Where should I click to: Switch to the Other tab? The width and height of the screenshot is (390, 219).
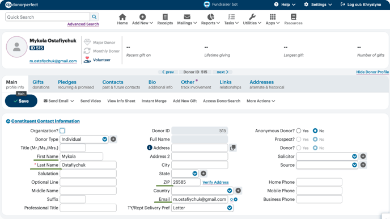pos(196,84)
